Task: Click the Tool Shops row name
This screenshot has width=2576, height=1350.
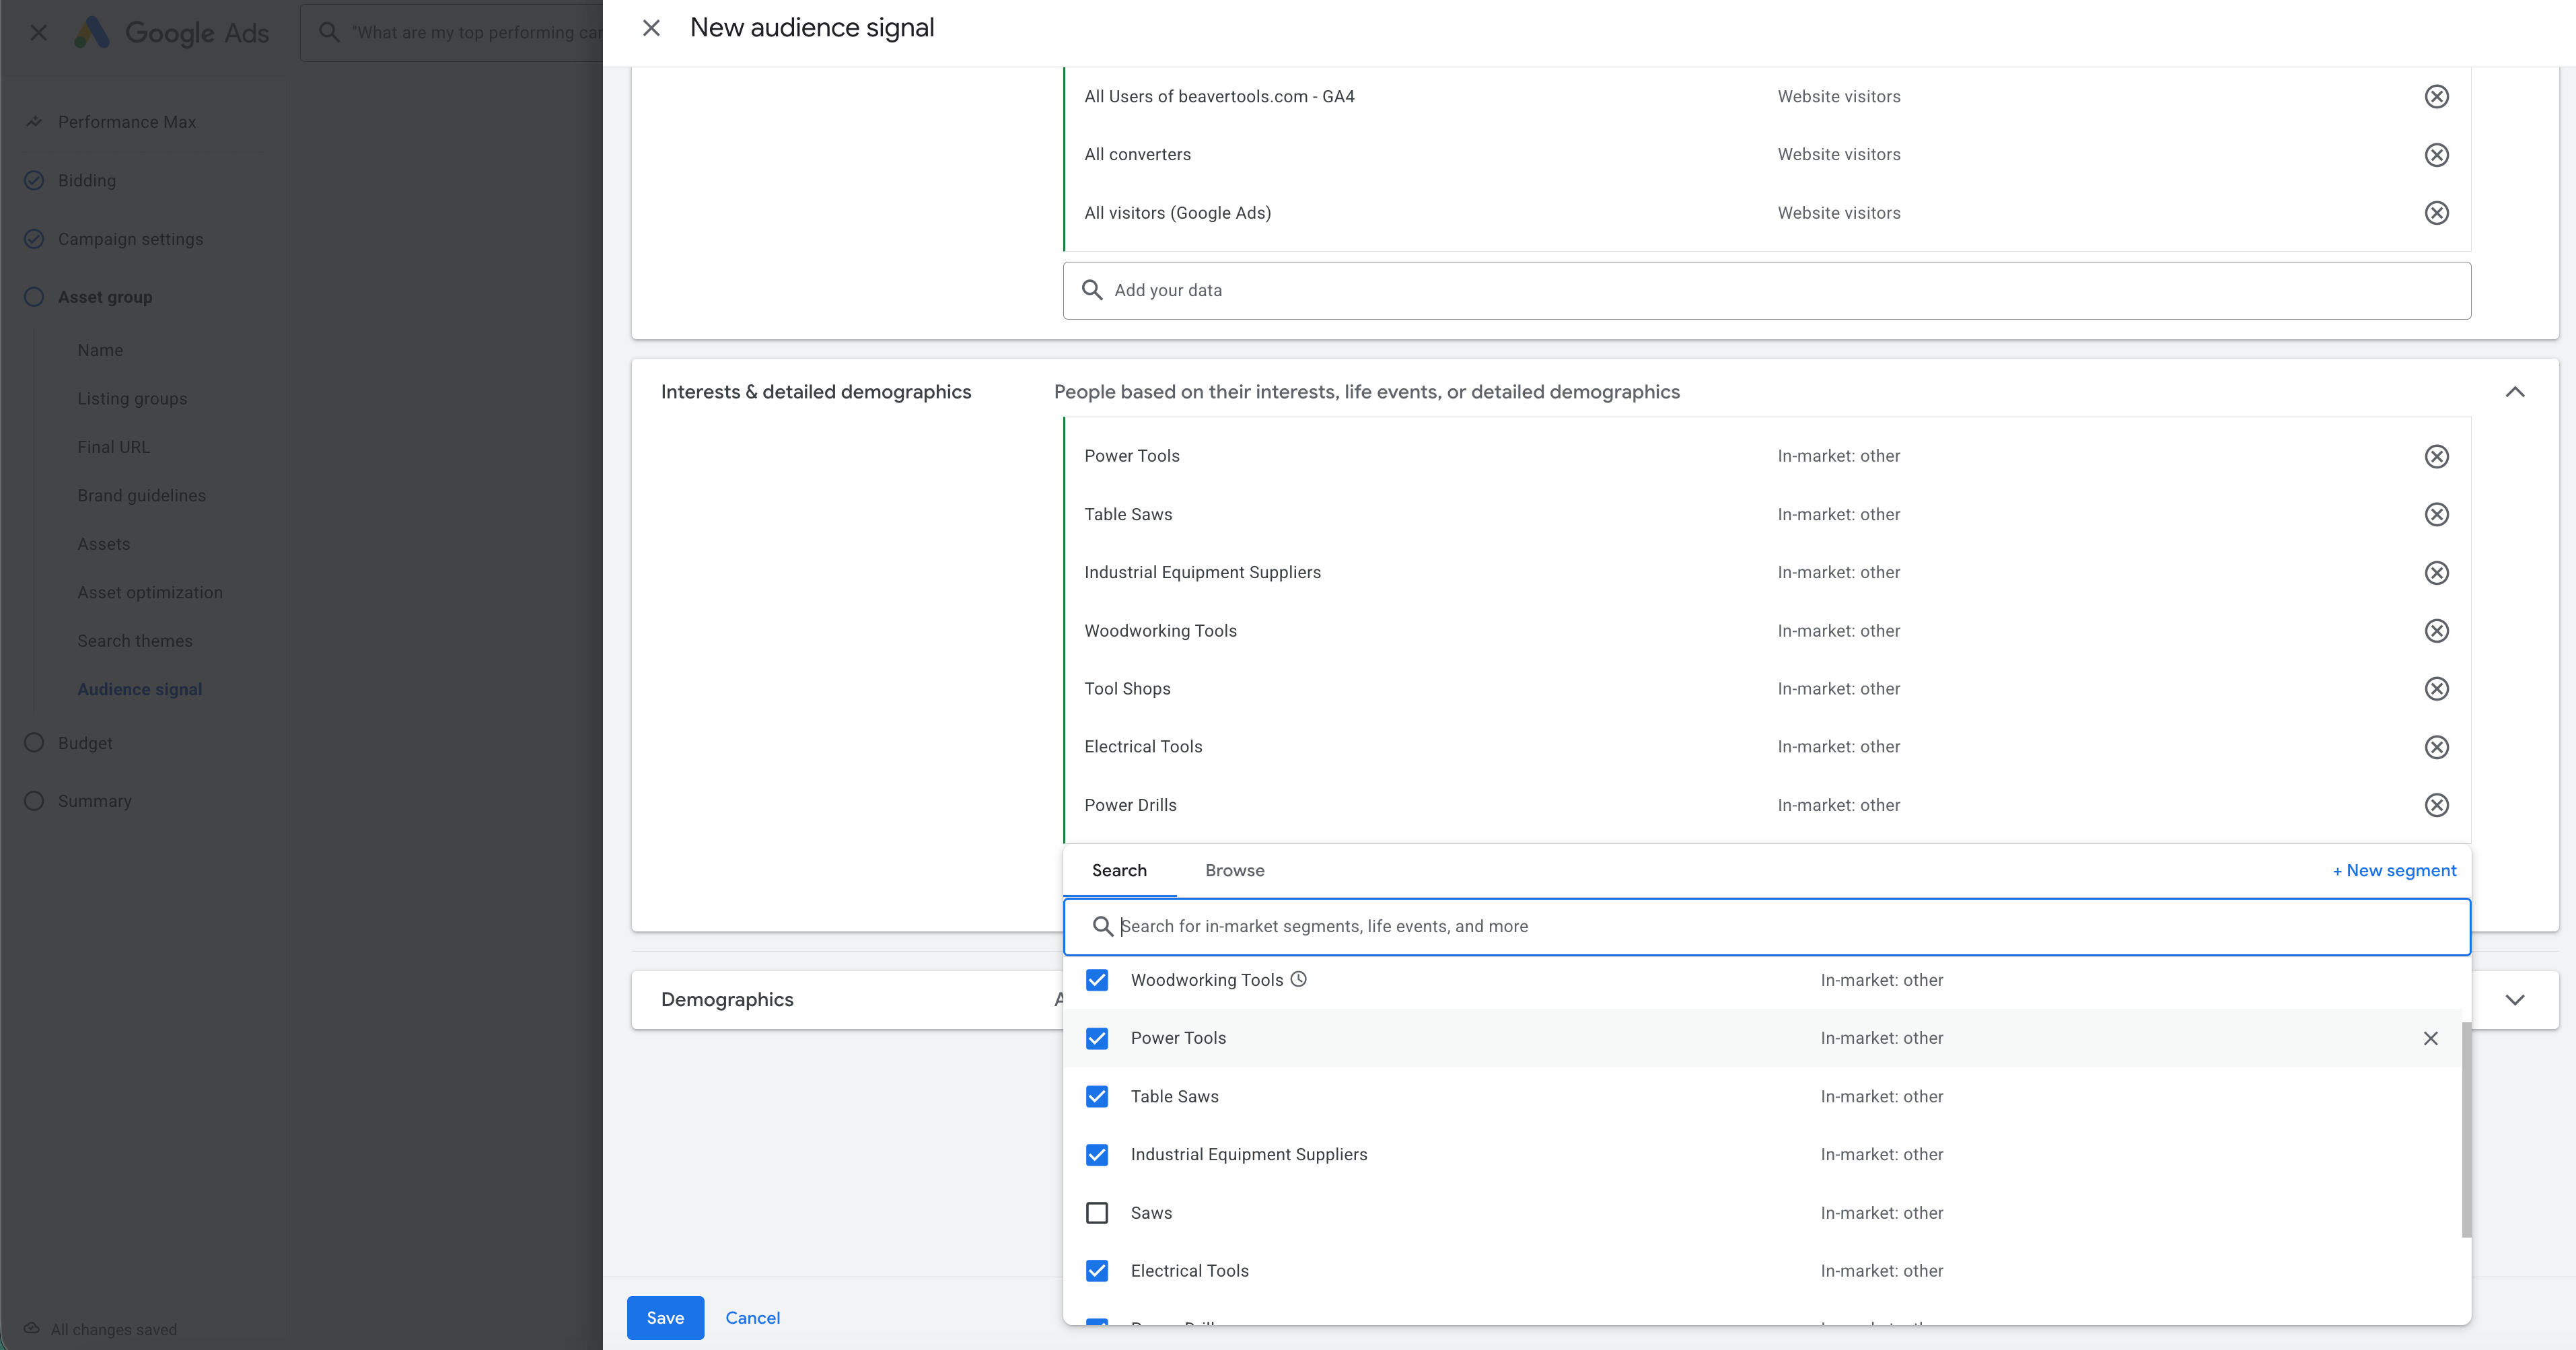Action: tap(1127, 689)
